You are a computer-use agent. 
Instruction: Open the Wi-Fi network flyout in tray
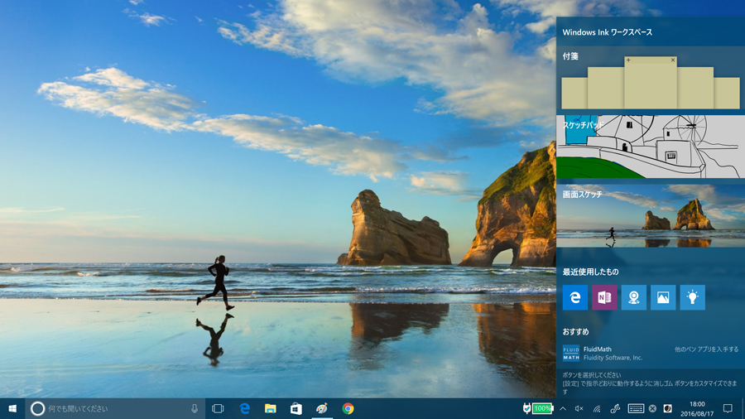597,408
